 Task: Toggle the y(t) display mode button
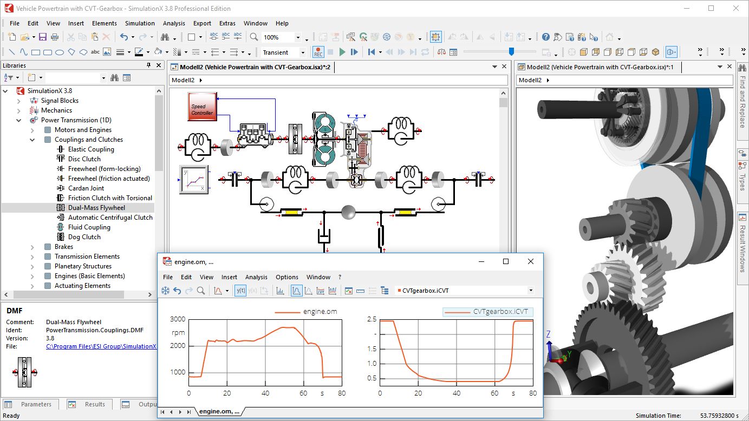240,291
